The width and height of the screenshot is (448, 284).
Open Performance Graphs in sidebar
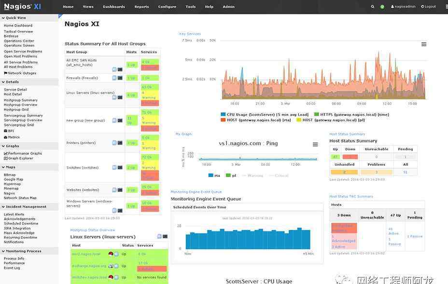click(x=23, y=153)
